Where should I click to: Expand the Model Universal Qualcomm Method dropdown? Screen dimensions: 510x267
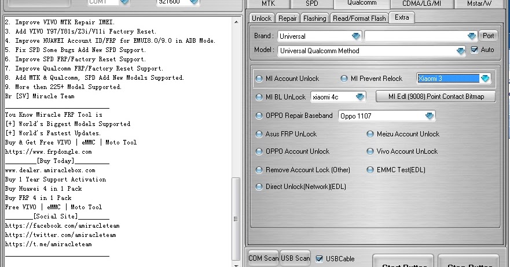(x=460, y=51)
